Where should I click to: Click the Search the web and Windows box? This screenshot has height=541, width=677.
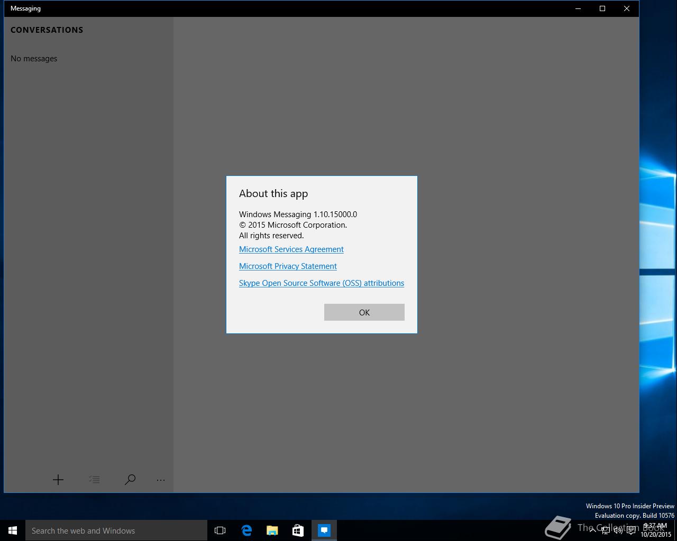116,530
